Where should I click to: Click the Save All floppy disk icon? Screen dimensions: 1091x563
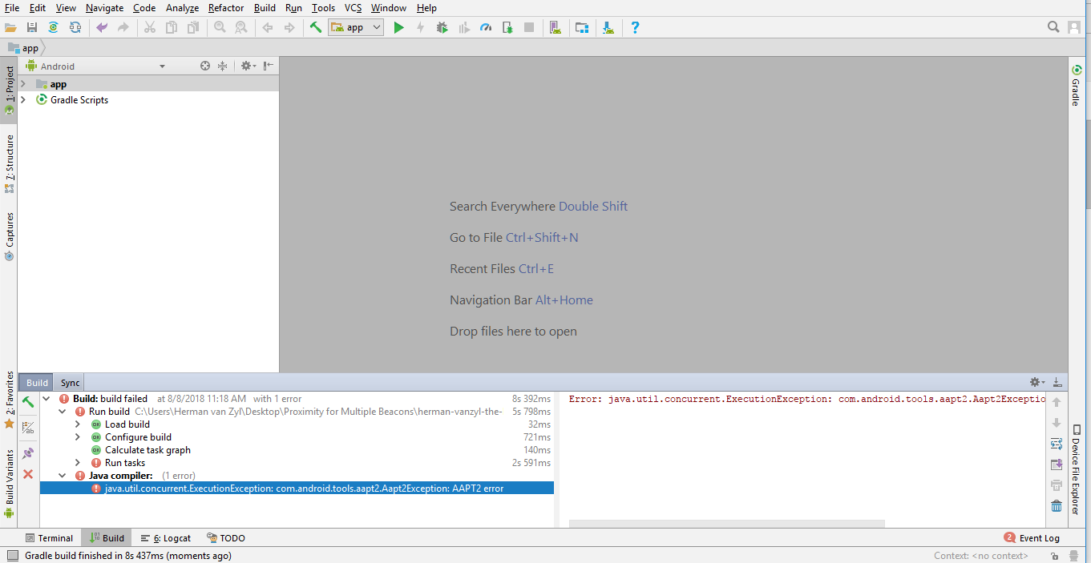point(32,27)
